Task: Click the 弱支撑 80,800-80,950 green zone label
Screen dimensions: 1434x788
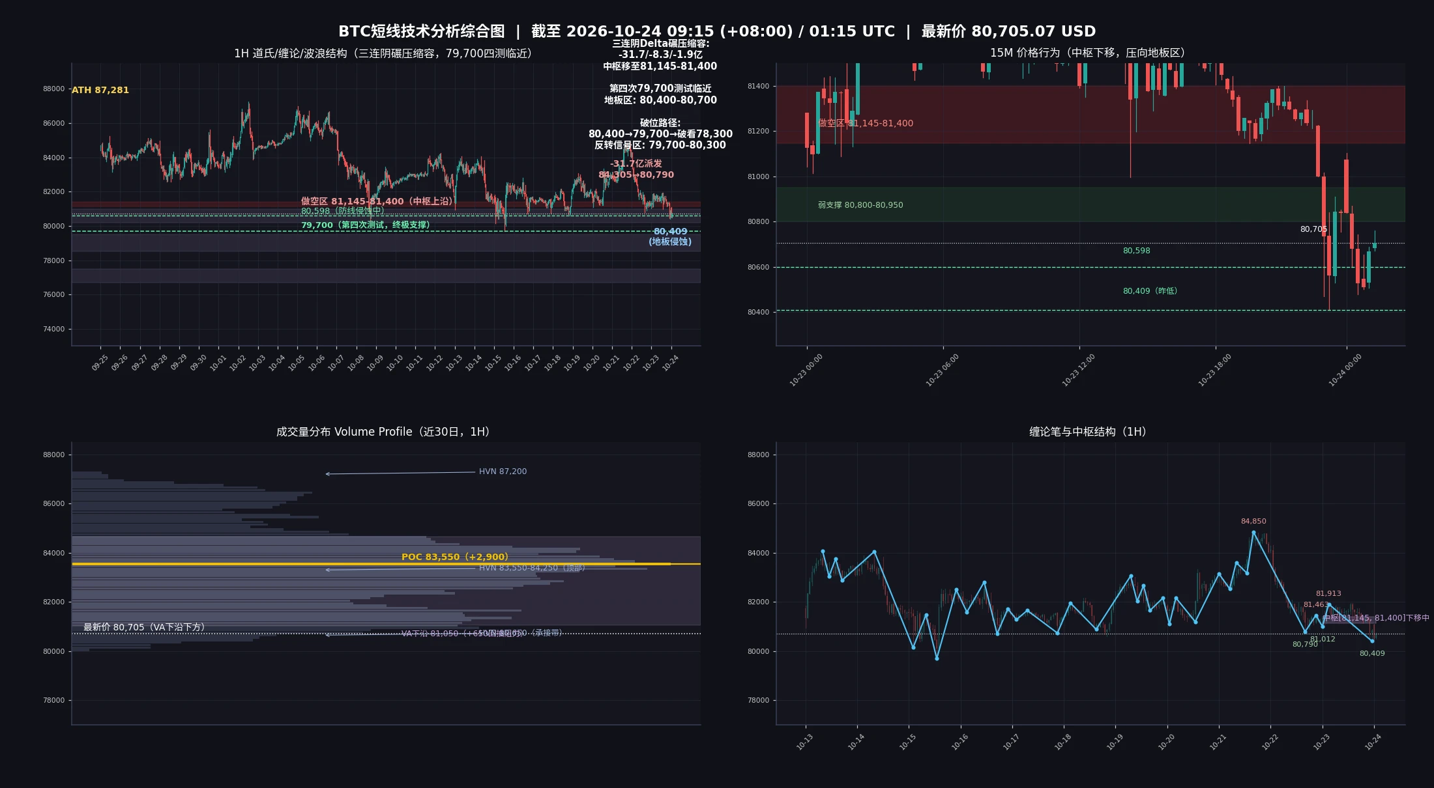Action: point(860,205)
